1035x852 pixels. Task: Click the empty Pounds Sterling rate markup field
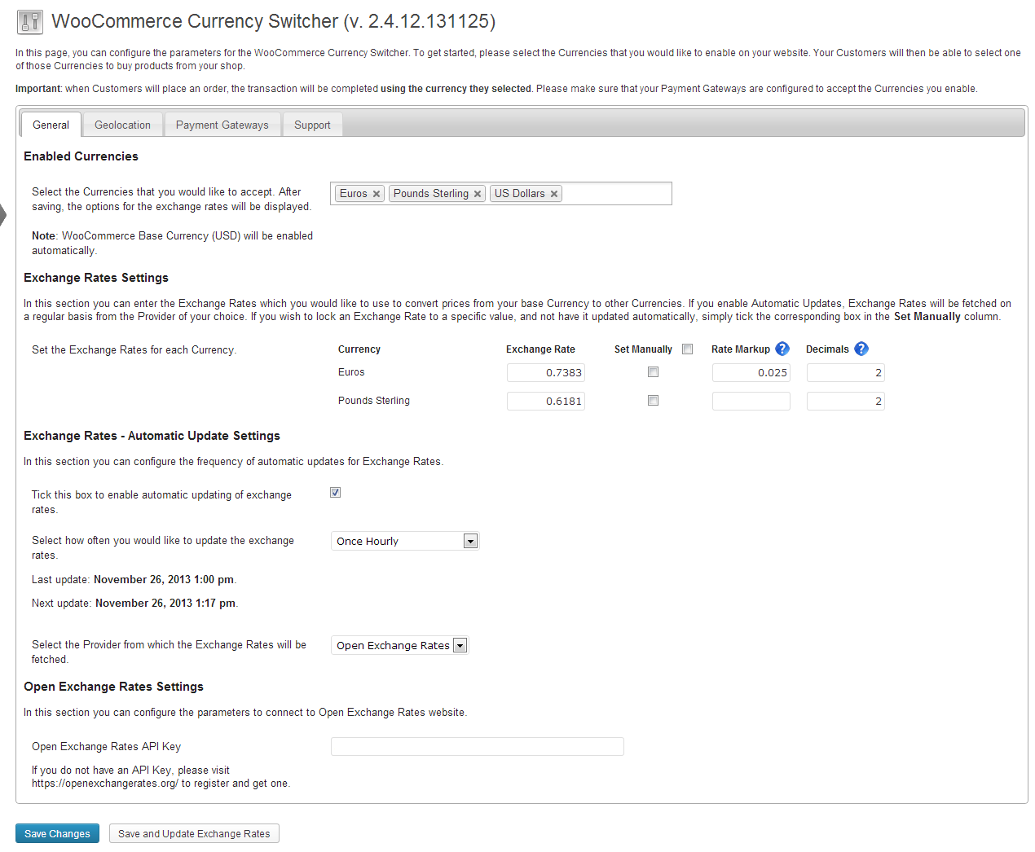(751, 402)
